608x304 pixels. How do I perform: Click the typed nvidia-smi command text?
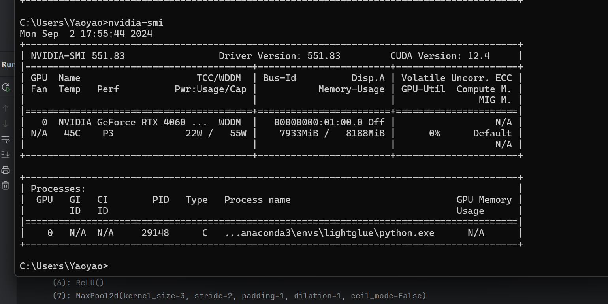(136, 23)
